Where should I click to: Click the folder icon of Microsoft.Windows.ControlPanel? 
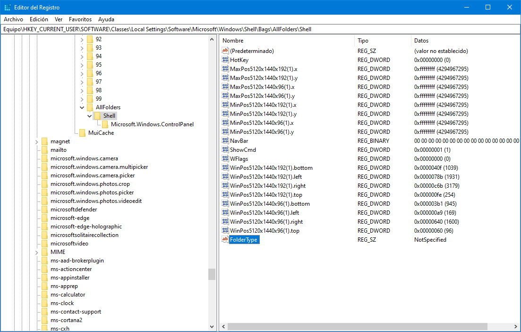(x=105, y=124)
